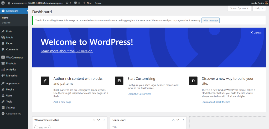
Task: Click Add a new page link
Action: tap(62, 102)
